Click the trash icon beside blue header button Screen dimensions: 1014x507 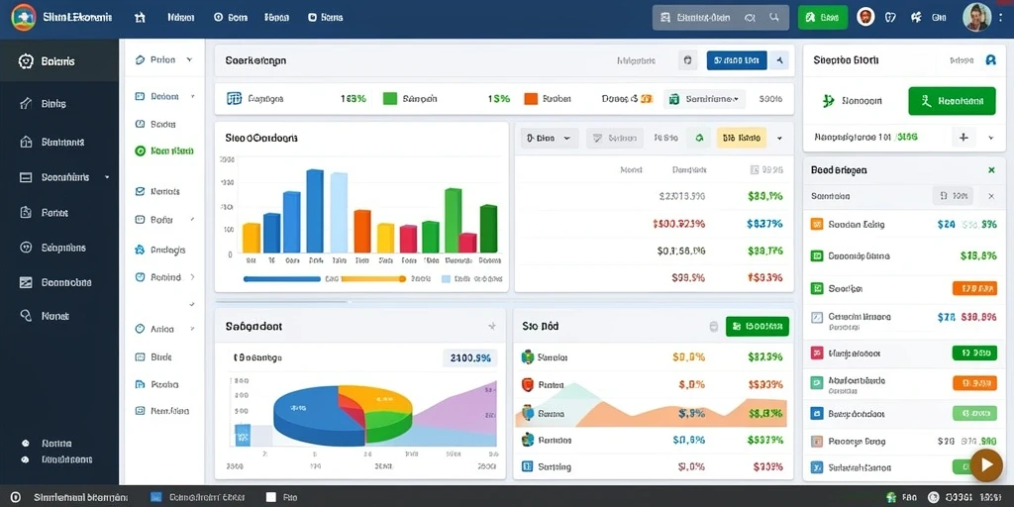[x=687, y=60]
